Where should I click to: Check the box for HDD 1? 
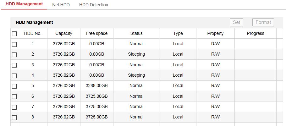(14, 44)
